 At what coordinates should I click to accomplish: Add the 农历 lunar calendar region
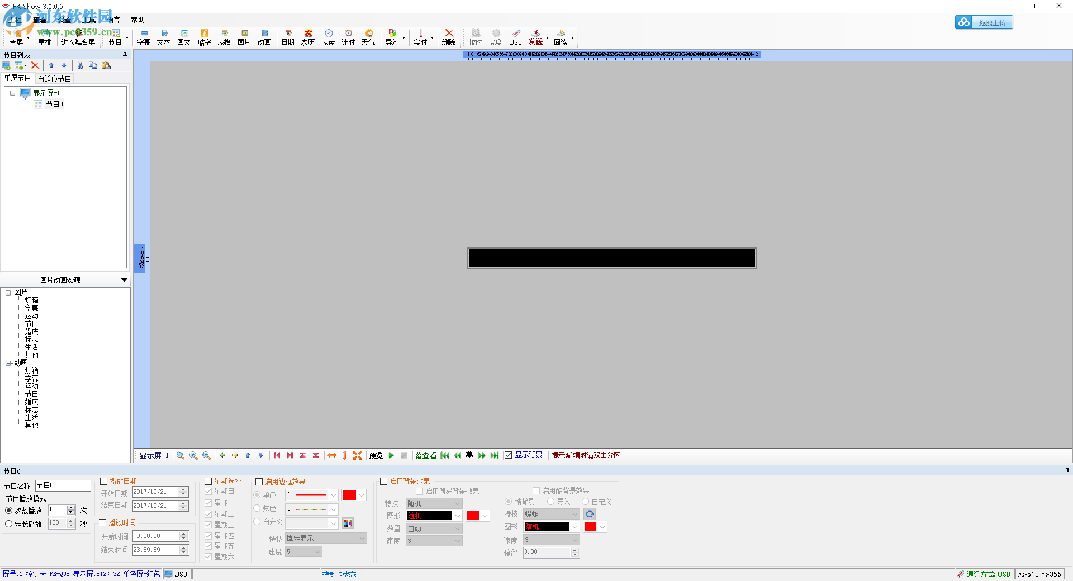click(308, 37)
